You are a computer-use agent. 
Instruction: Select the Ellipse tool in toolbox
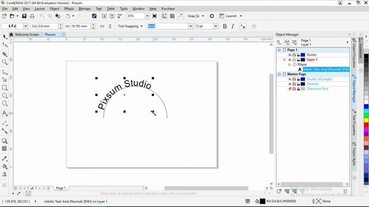(5, 95)
